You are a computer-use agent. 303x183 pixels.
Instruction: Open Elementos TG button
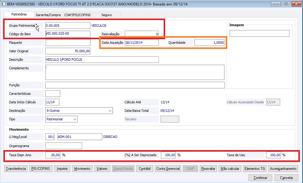click(x=255, y=168)
